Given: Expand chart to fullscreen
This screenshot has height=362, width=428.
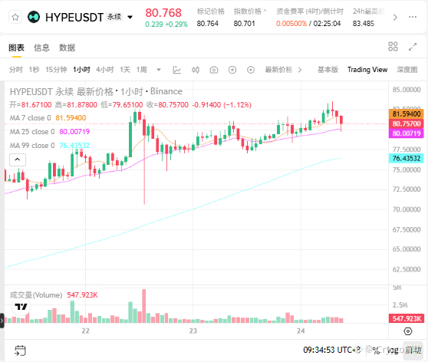Looking at the screenshot, I should (x=413, y=47).
